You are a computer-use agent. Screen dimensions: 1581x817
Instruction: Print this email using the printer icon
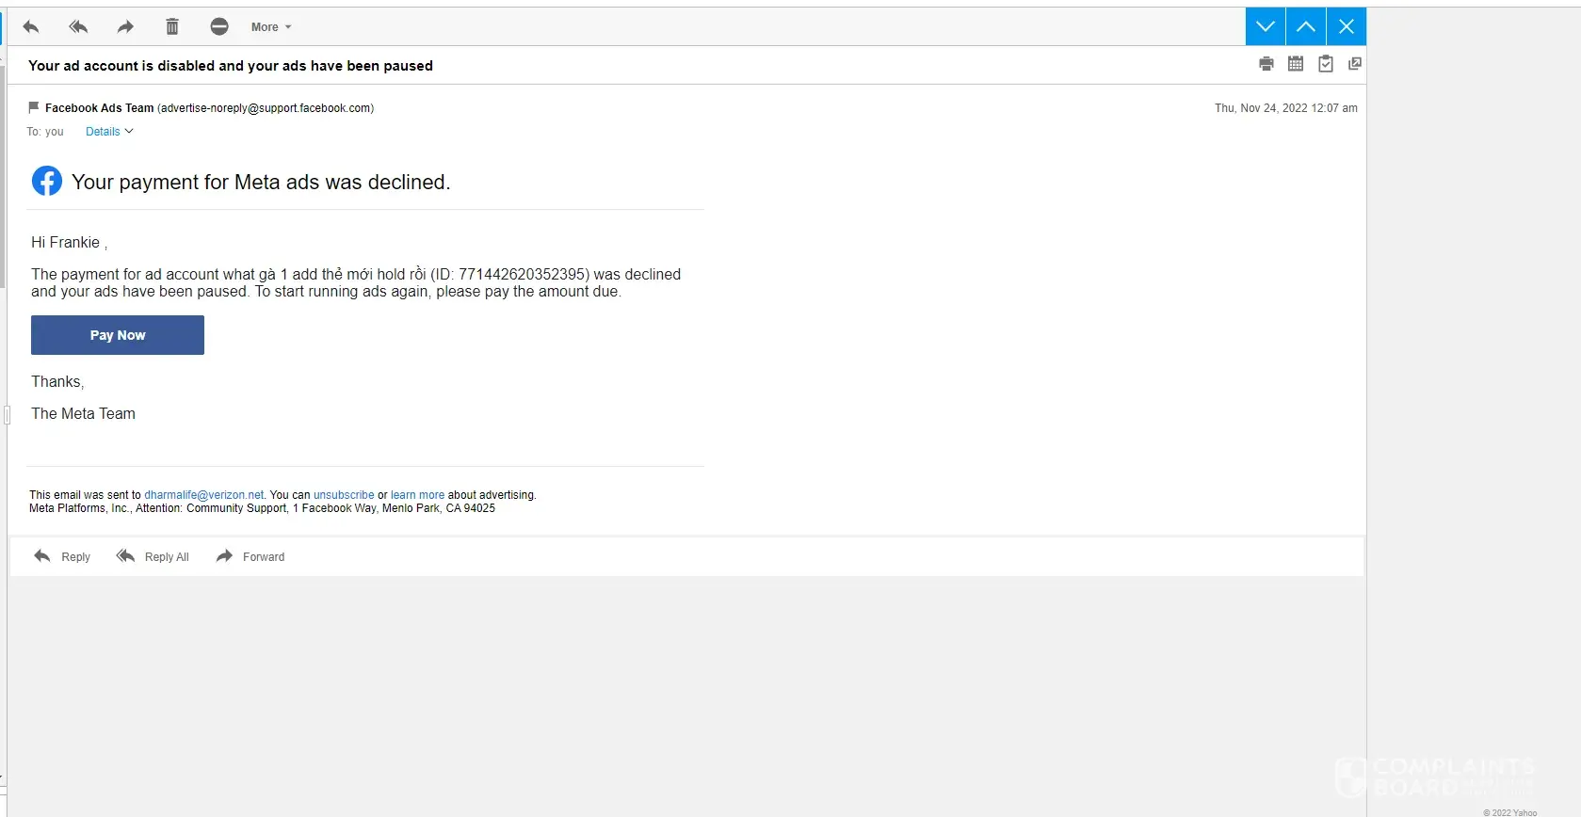(x=1266, y=64)
